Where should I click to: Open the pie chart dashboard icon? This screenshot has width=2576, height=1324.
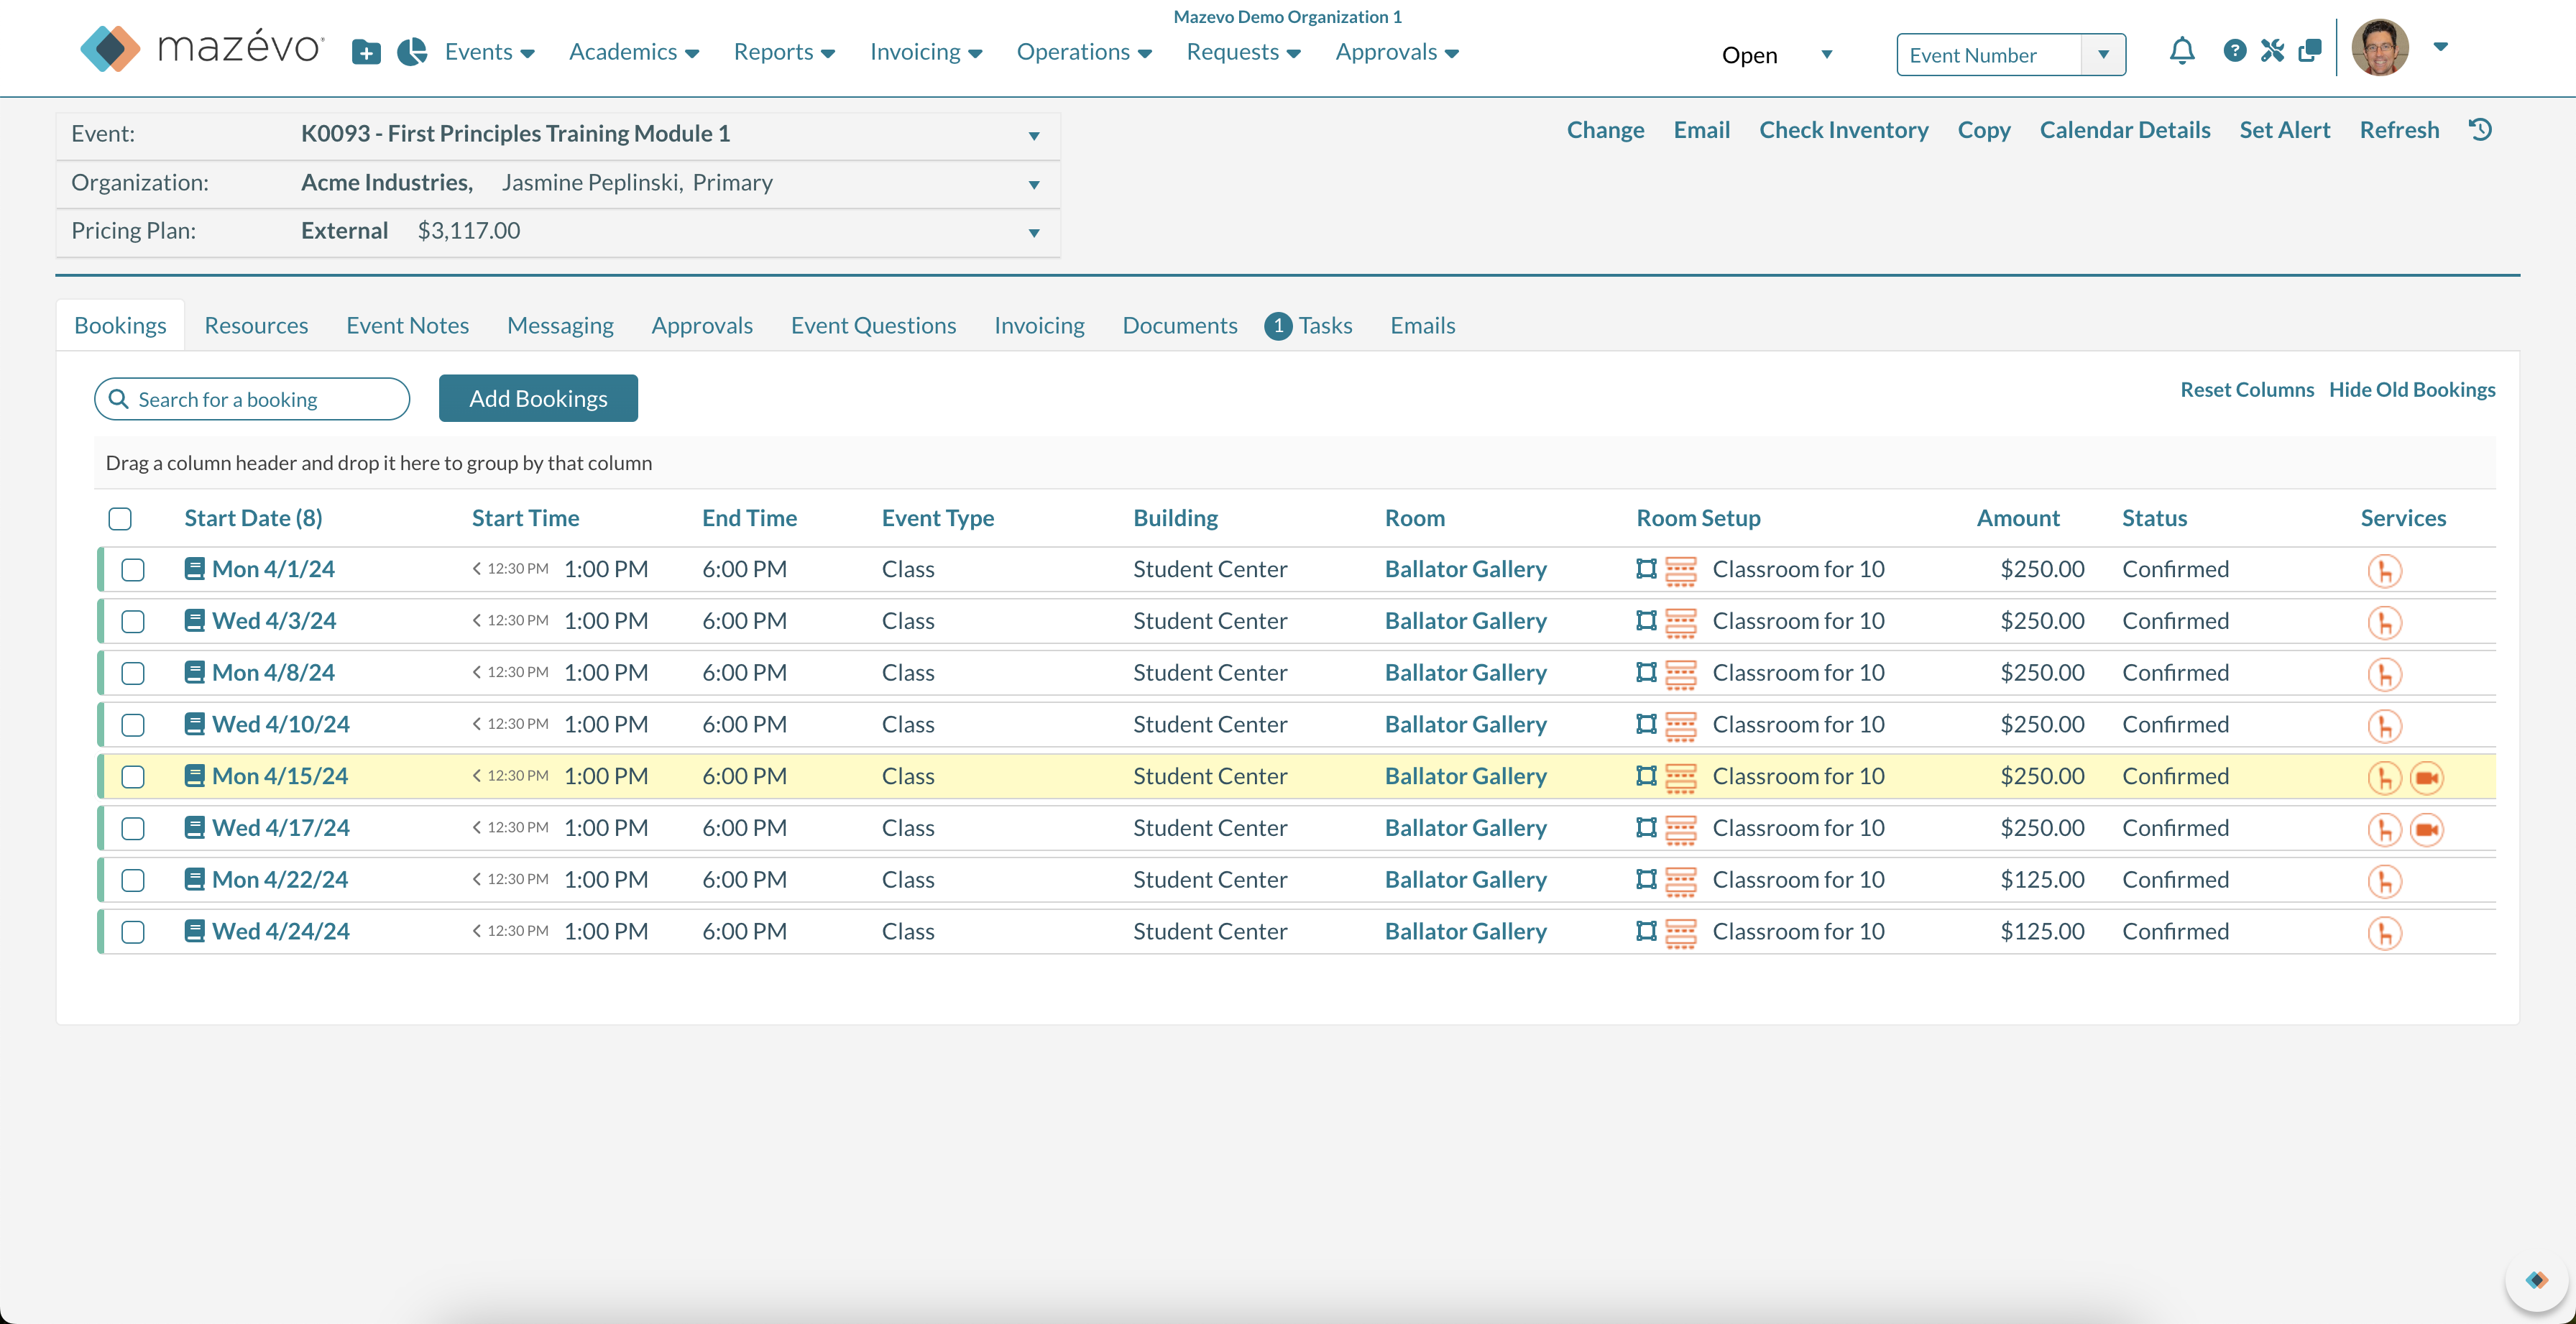[x=411, y=52]
